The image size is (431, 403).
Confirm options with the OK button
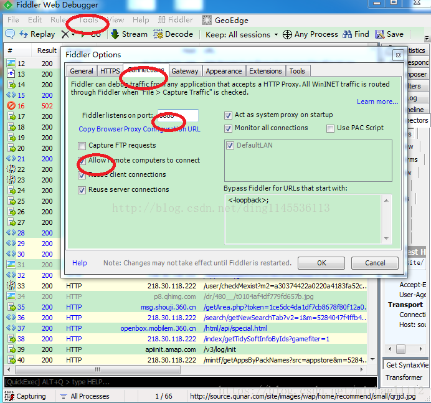point(321,263)
